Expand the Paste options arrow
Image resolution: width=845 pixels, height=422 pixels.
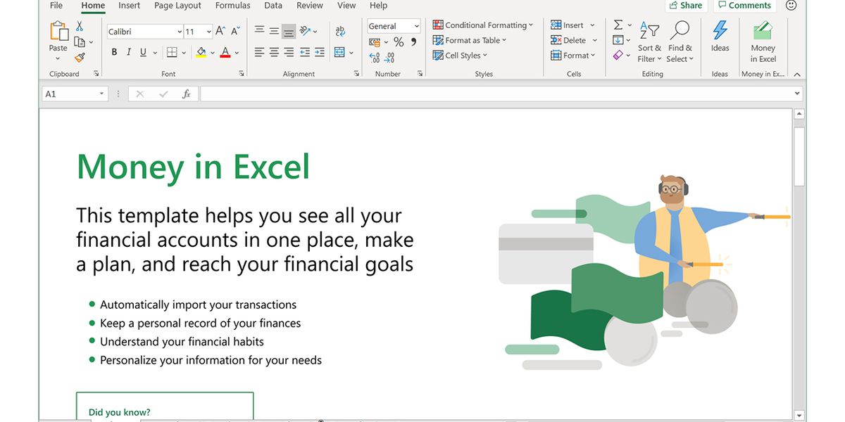tap(58, 59)
